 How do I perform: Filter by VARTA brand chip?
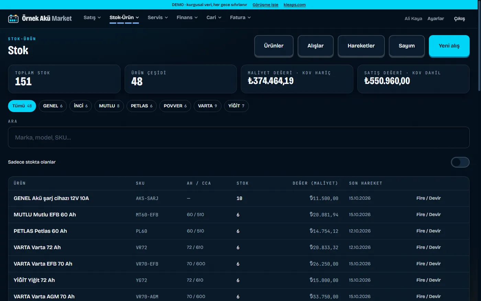(208, 106)
